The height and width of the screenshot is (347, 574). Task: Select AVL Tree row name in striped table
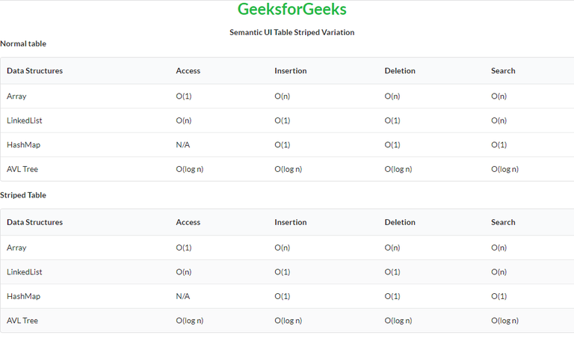pyautogui.click(x=22, y=320)
